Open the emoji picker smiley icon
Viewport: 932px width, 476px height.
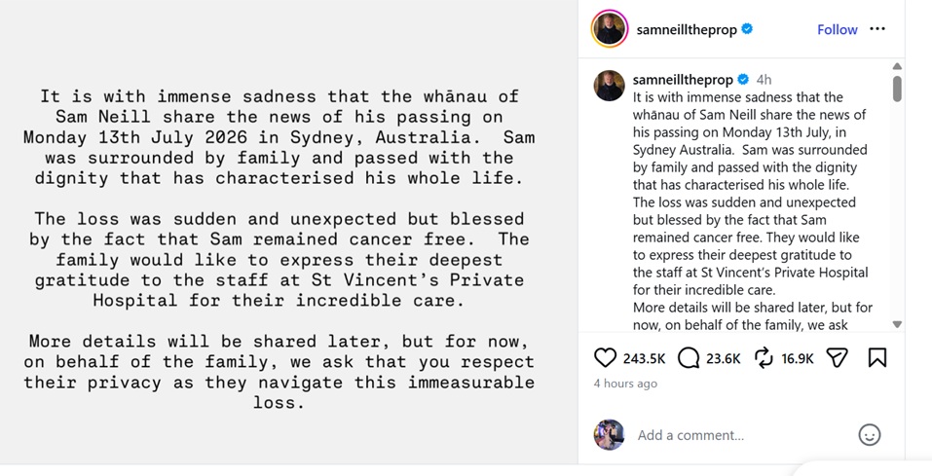pyautogui.click(x=870, y=435)
